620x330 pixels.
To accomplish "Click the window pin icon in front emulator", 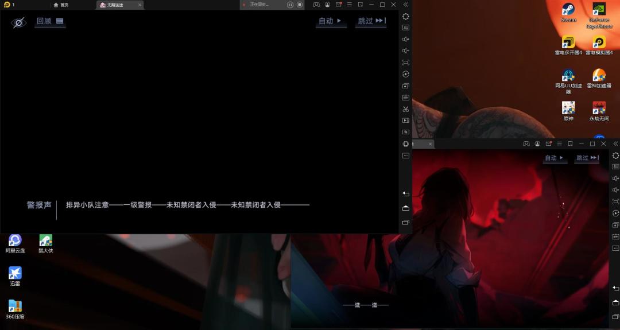I will click(360, 5).
